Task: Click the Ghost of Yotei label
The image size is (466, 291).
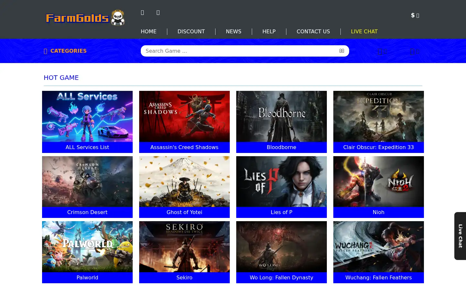Action: coord(184,212)
